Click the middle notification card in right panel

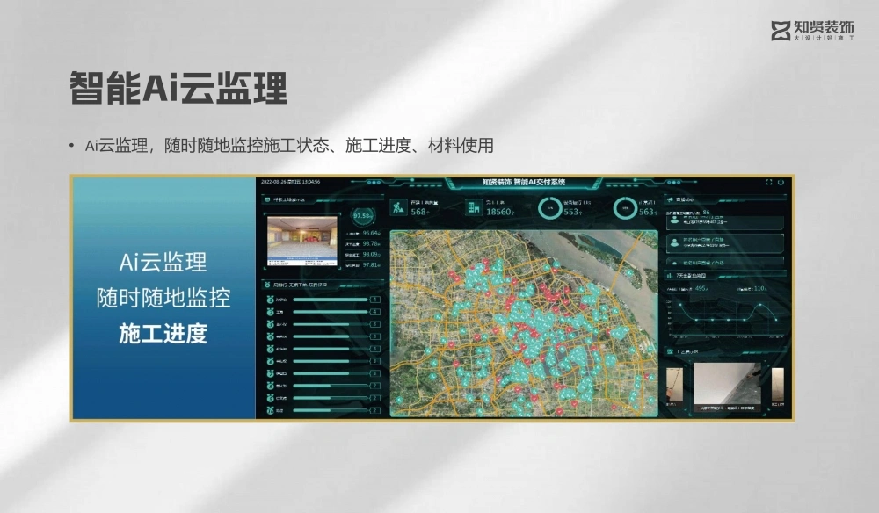[x=725, y=243]
